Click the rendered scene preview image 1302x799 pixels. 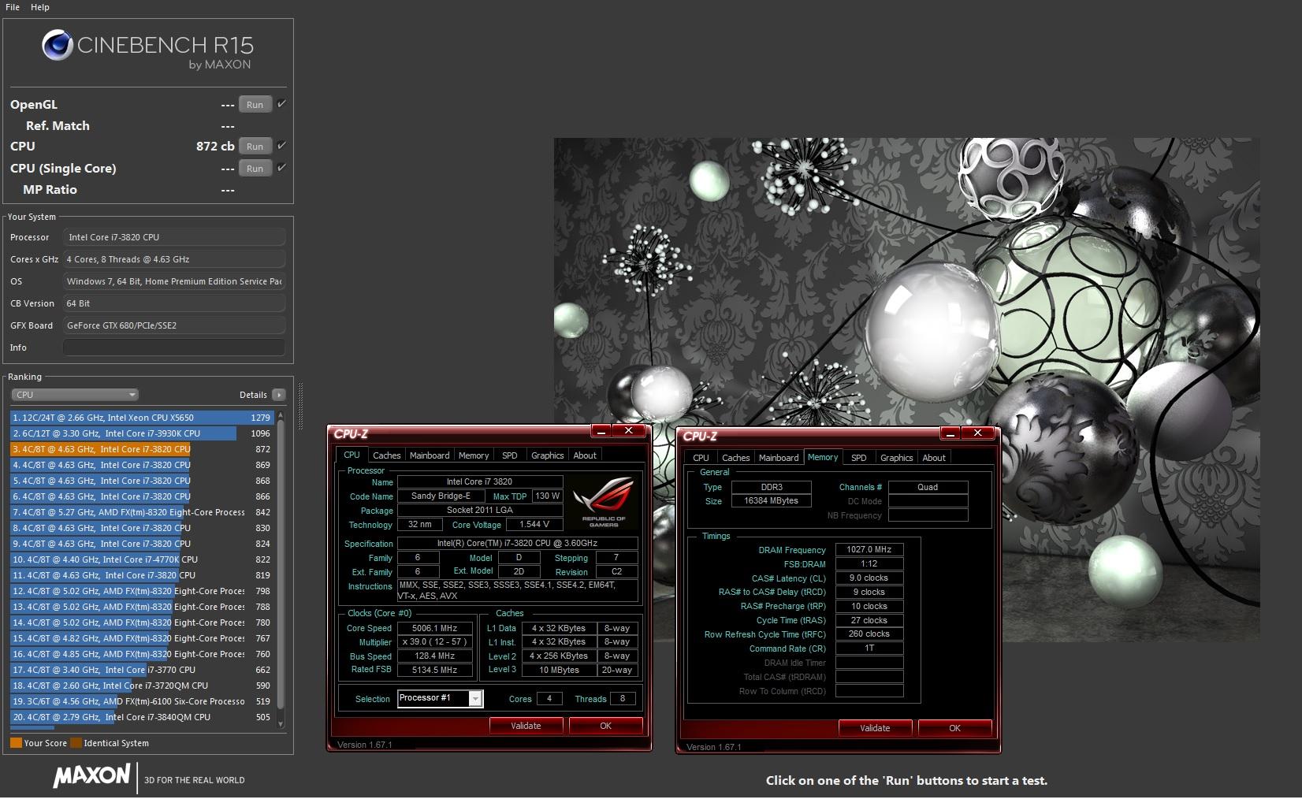[x=906, y=390]
